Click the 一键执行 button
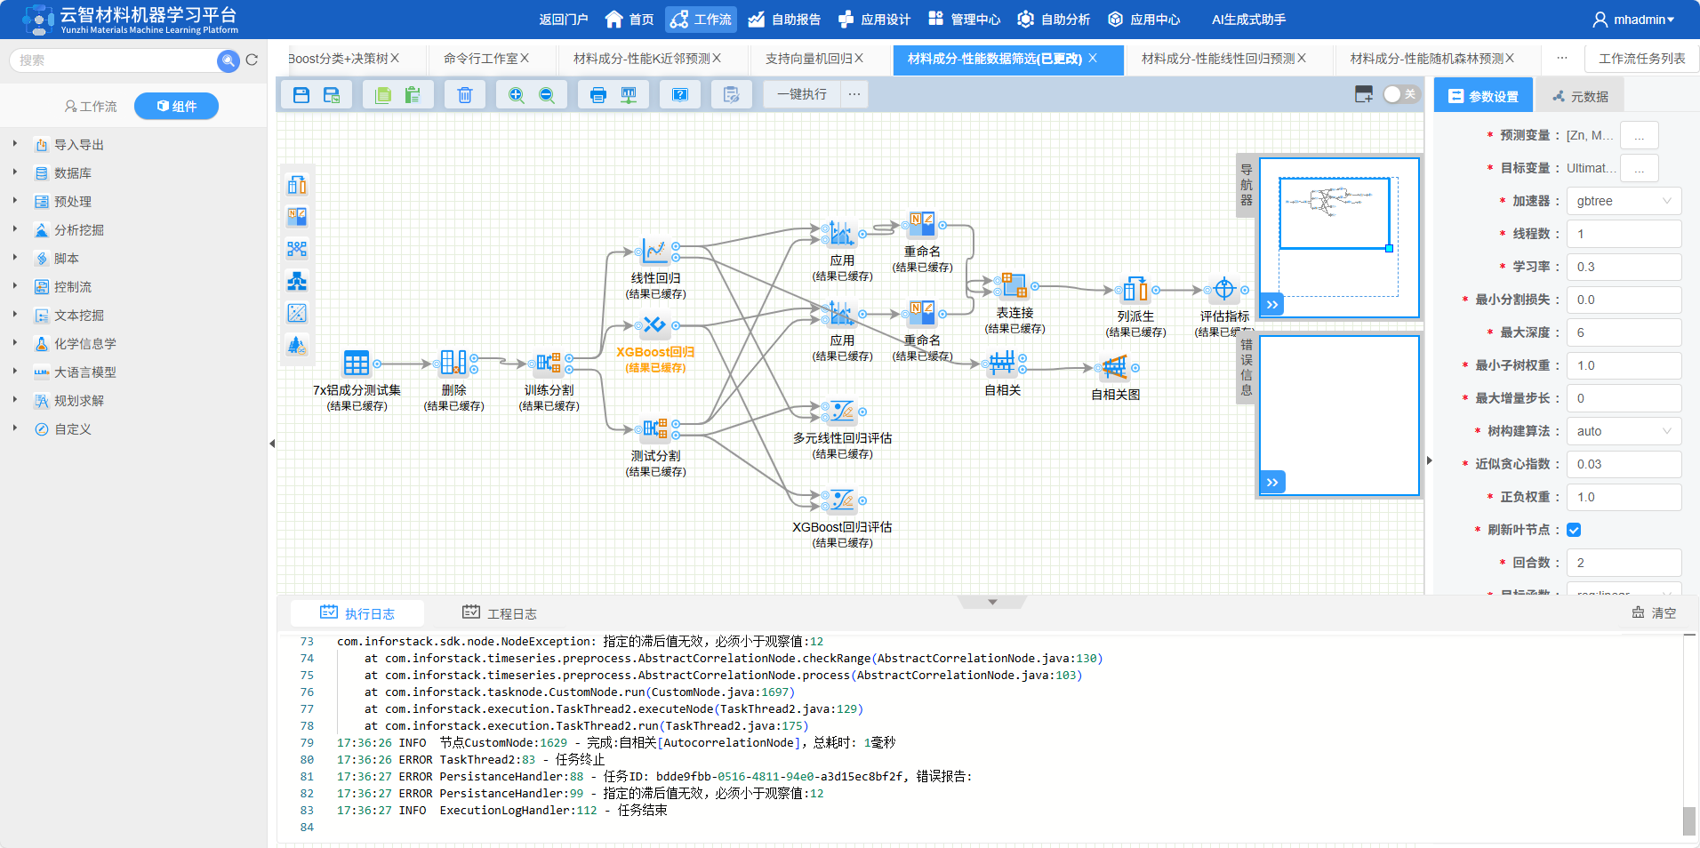The height and width of the screenshot is (848, 1700). click(801, 94)
